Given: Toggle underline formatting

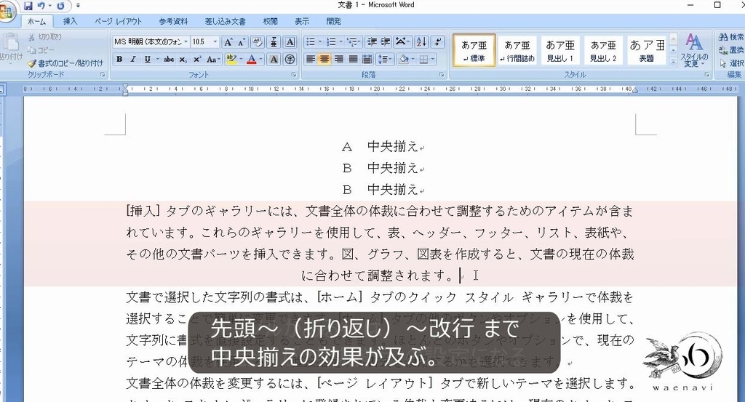Looking at the screenshot, I should 147,60.
